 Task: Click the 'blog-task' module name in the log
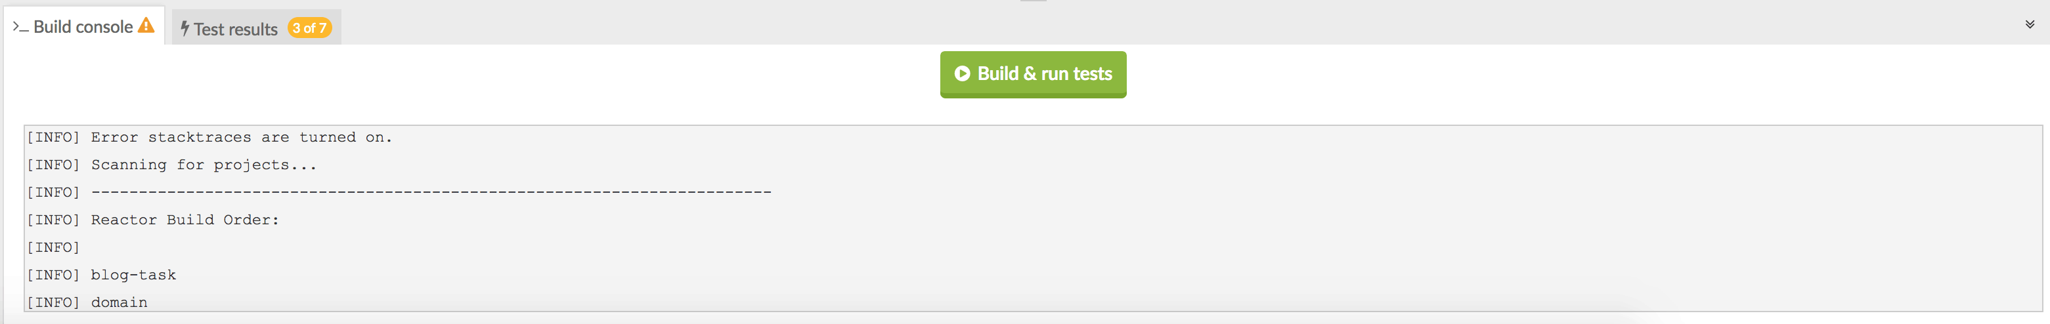click(x=134, y=275)
